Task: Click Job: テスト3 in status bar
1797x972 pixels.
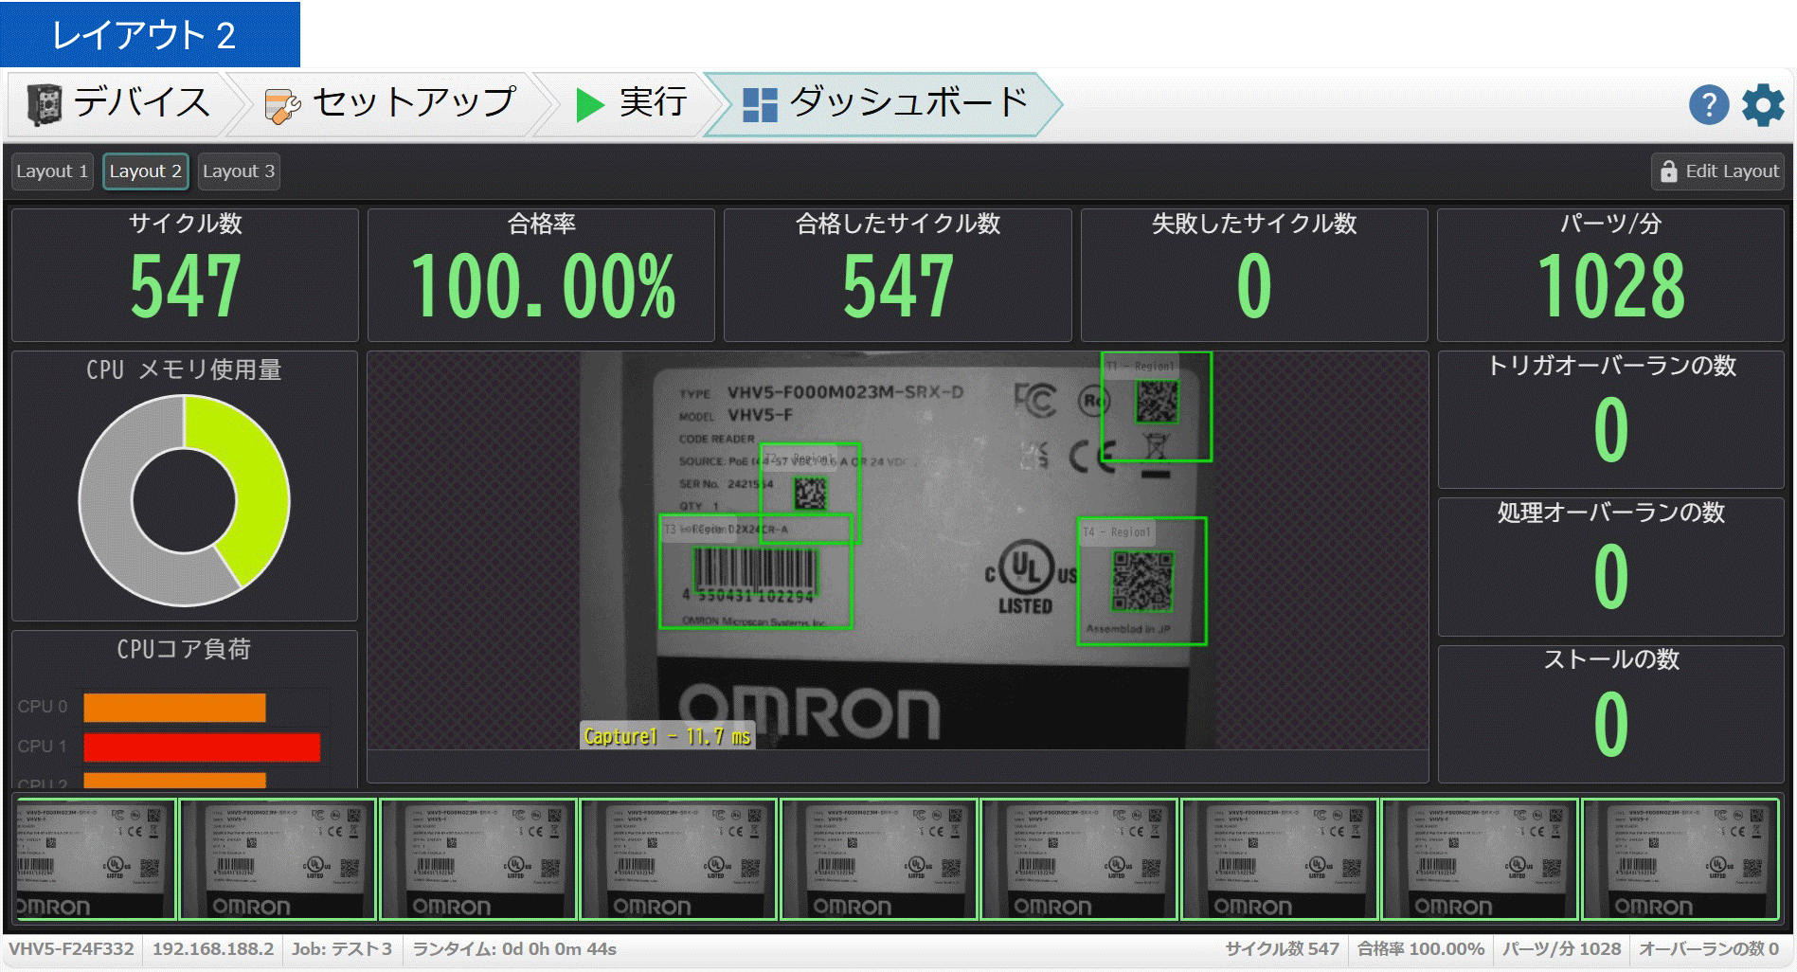Action: [x=342, y=949]
